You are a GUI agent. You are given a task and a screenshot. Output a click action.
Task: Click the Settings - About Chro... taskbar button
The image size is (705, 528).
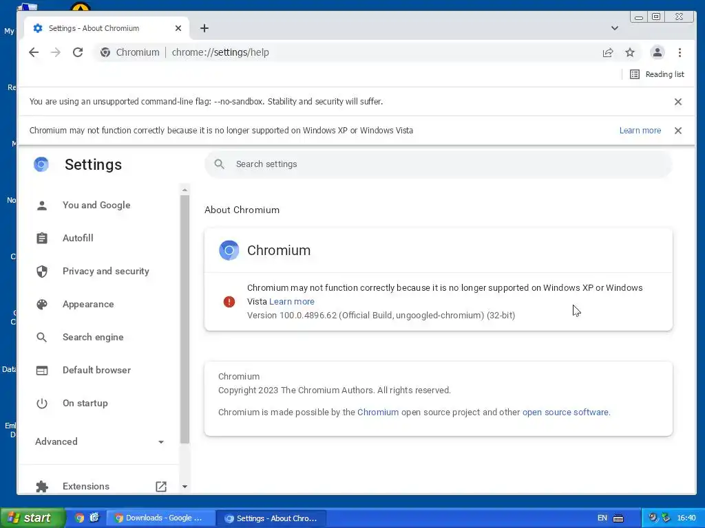coord(273,518)
